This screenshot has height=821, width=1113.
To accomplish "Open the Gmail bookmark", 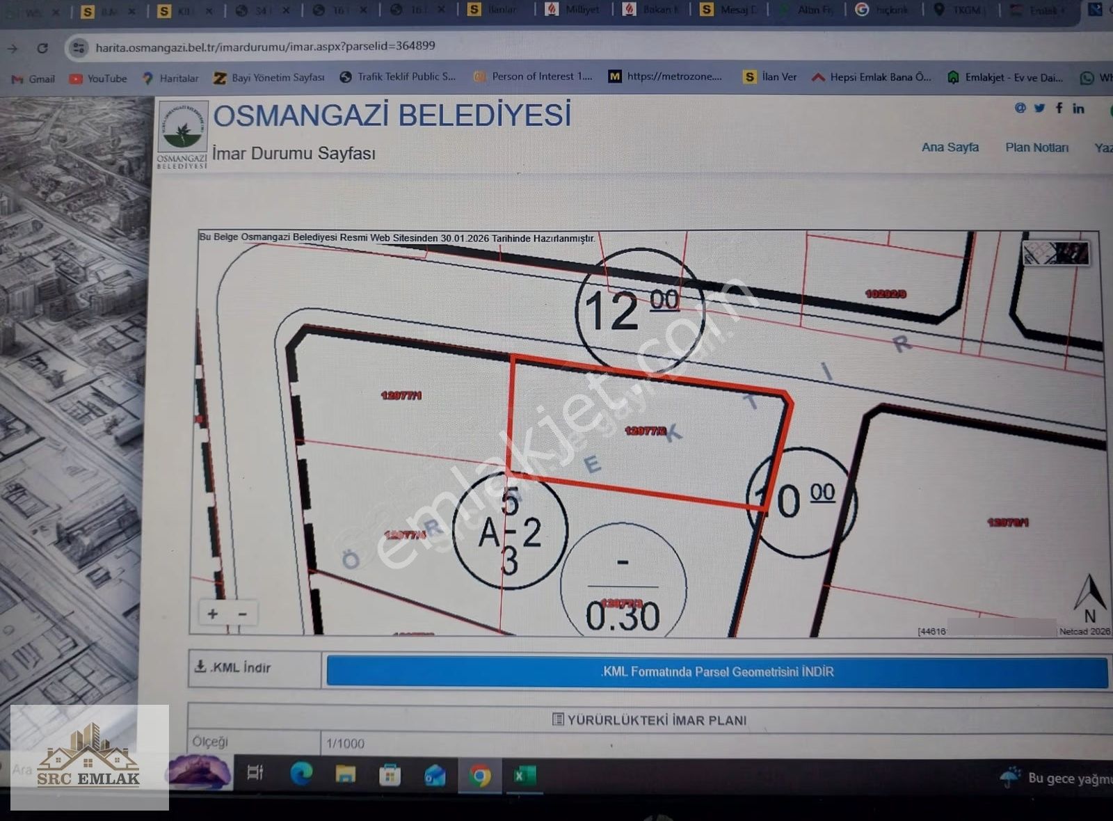I will 33,79.
